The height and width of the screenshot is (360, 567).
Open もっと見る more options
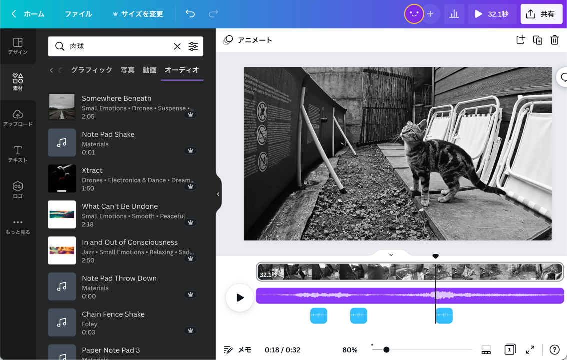(x=17, y=226)
